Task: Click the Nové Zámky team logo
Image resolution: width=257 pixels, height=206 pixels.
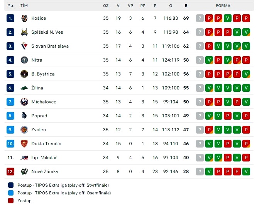Action: point(24,172)
